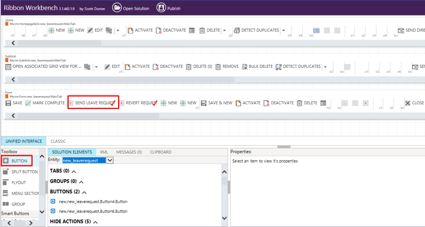Open the XML tab
The height and width of the screenshot is (227, 425).
104,152
